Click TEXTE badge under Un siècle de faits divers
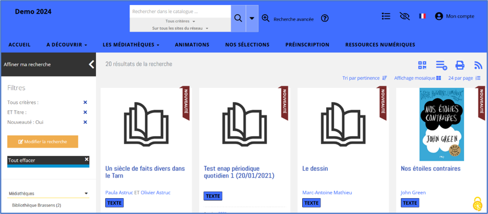Image resolution: width=488 pixels, height=214 pixels. 115,203
